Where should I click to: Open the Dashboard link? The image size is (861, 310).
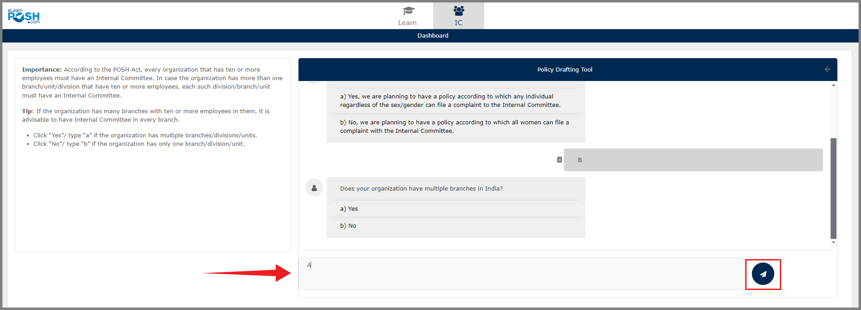coord(433,36)
